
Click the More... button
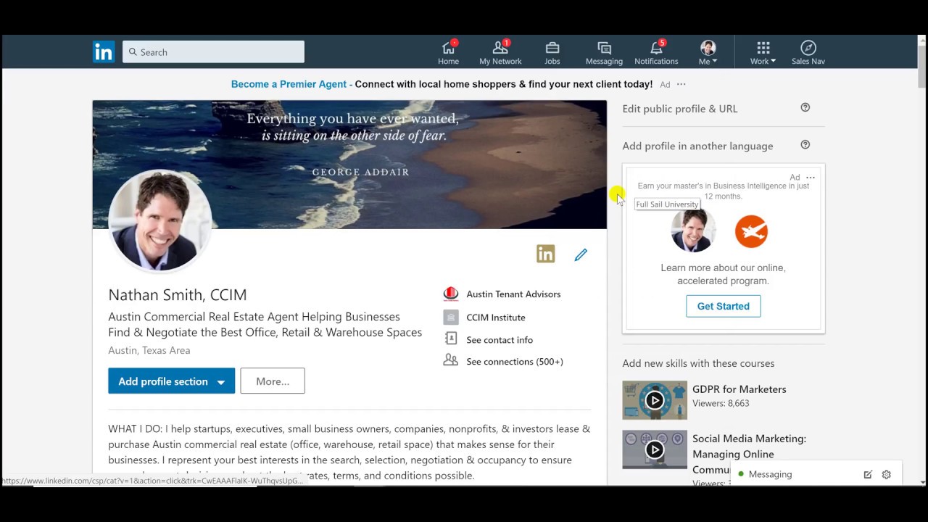point(273,381)
